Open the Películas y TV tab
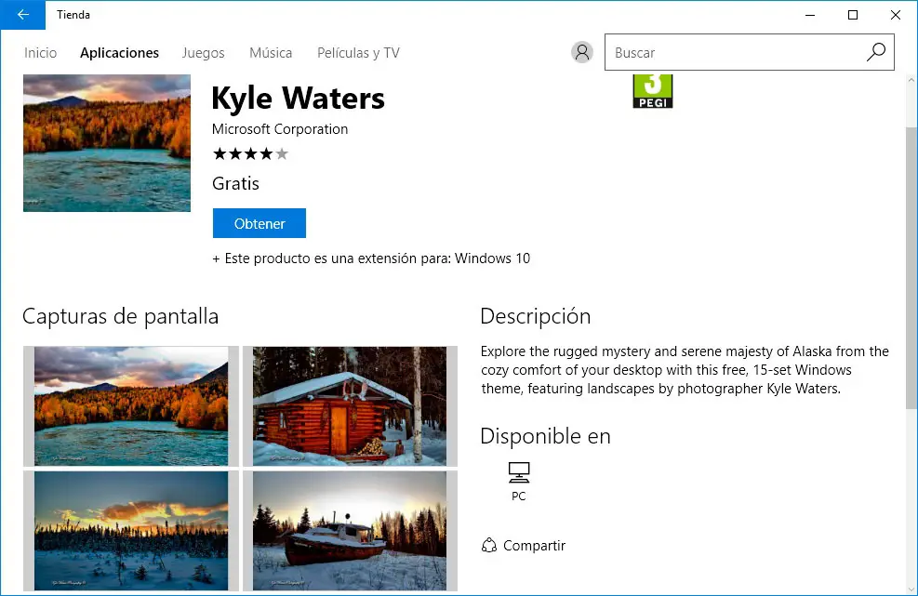Viewport: 918px width, 596px height. click(358, 53)
